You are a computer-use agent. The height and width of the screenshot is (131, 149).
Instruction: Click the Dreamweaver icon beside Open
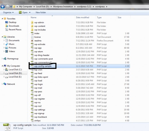pos(20,12)
